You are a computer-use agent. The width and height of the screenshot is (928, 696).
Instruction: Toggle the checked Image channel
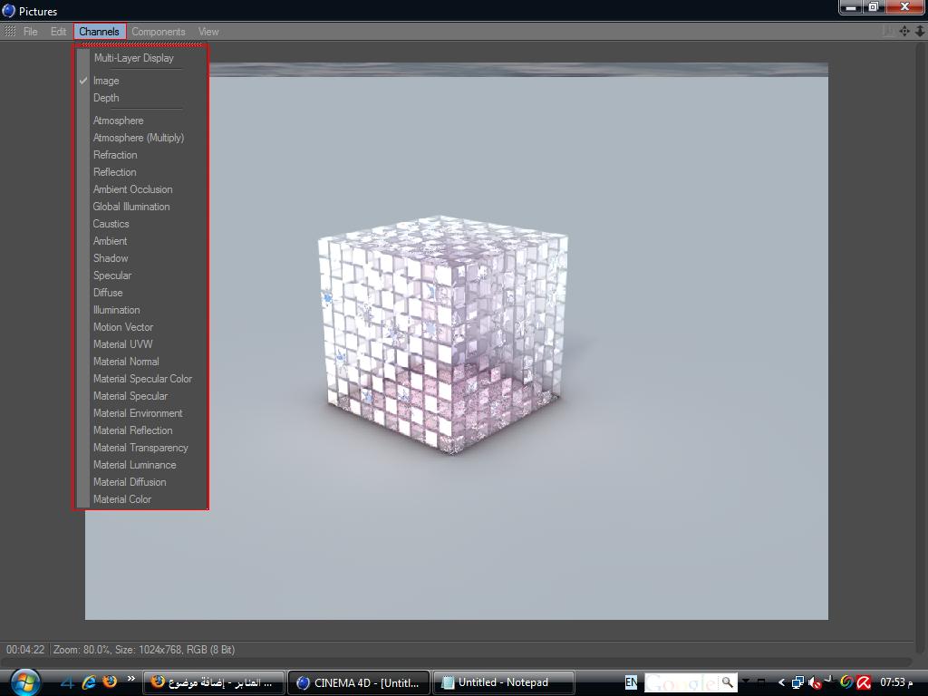click(x=142, y=81)
